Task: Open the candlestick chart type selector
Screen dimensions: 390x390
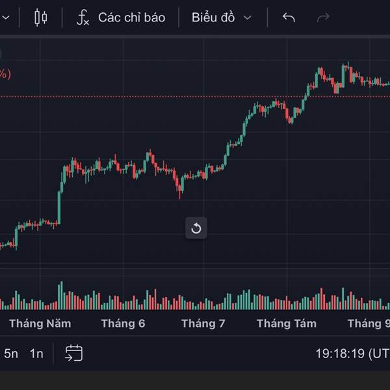Action: [x=40, y=18]
